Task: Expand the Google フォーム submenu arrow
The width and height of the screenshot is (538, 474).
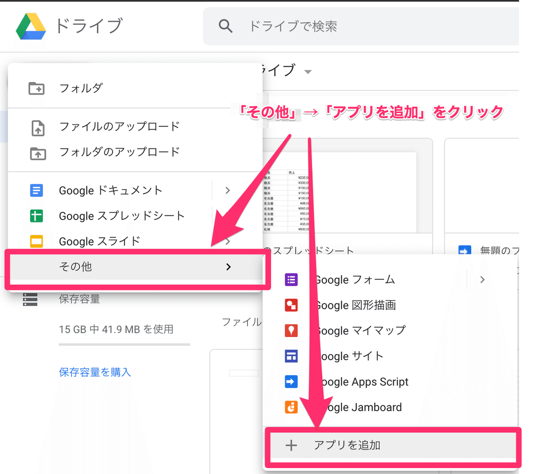Action: 482,279
